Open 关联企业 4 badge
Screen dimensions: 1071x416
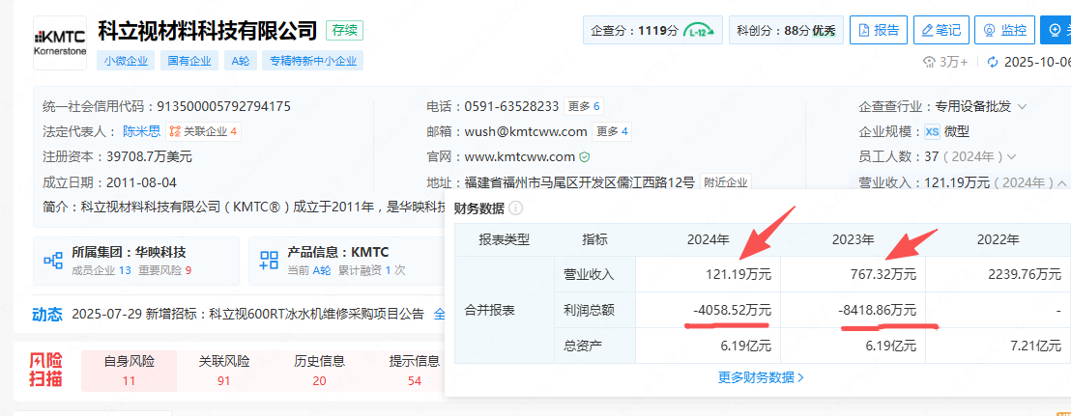[x=204, y=131]
